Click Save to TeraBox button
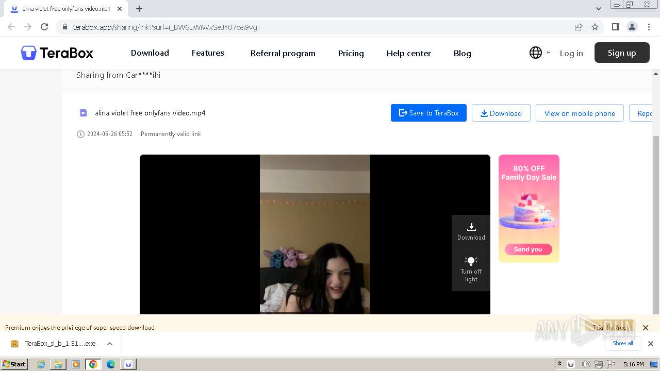 (428, 113)
